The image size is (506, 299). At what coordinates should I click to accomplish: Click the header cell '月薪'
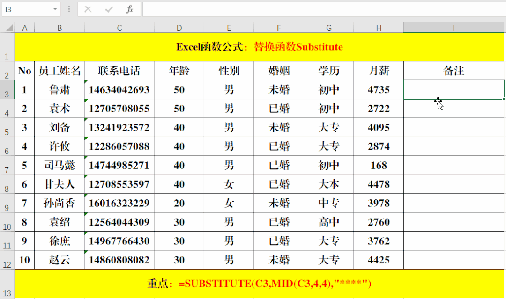379,71
